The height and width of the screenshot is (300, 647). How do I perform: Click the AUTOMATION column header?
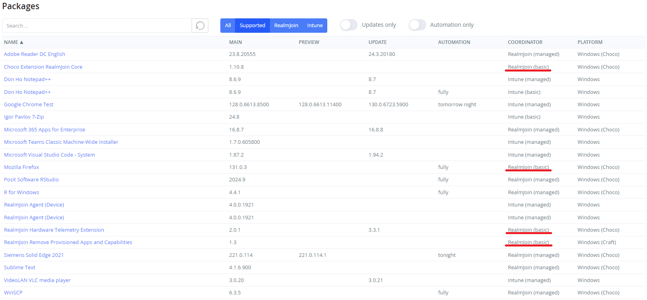point(454,42)
